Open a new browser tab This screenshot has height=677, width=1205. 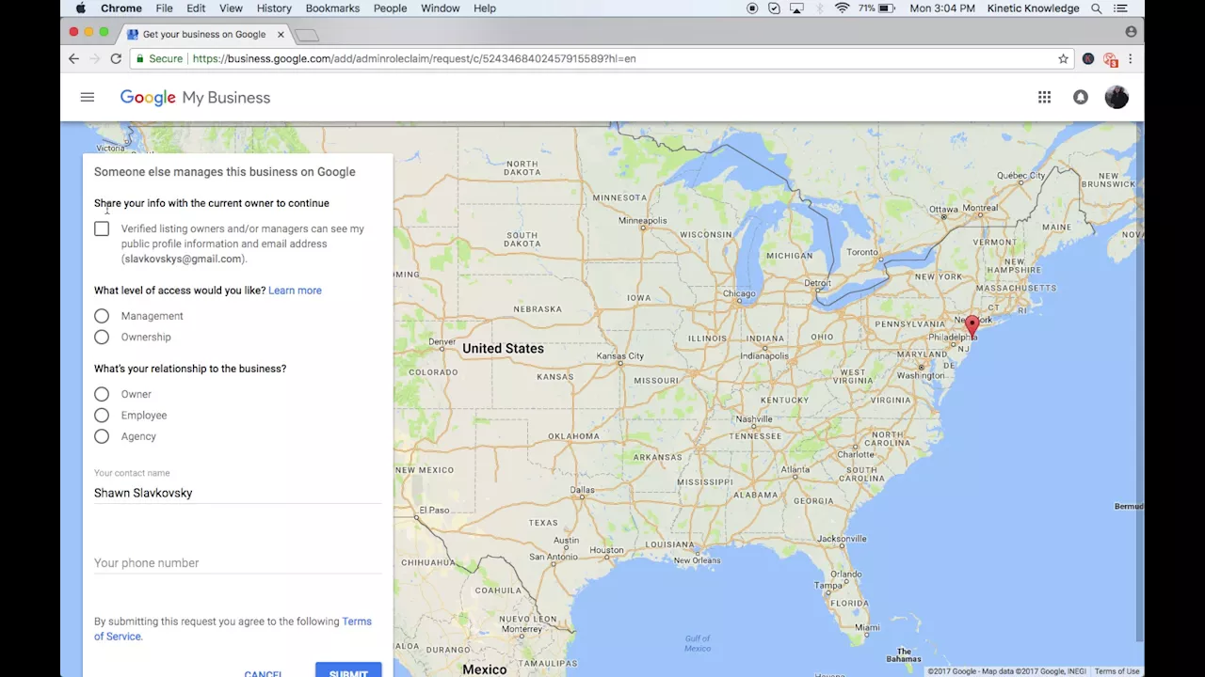click(307, 35)
